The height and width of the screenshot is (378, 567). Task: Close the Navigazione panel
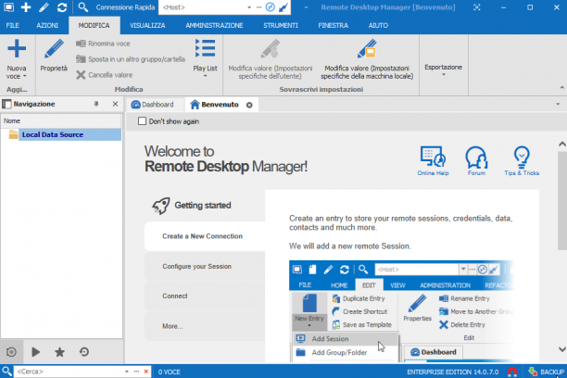coord(115,104)
